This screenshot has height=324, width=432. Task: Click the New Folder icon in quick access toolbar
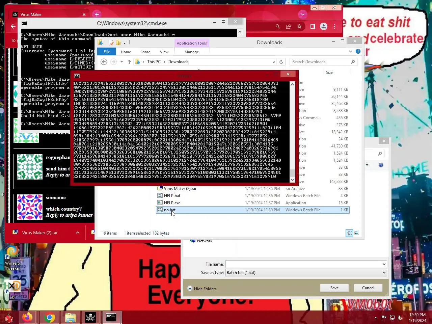pos(118,43)
